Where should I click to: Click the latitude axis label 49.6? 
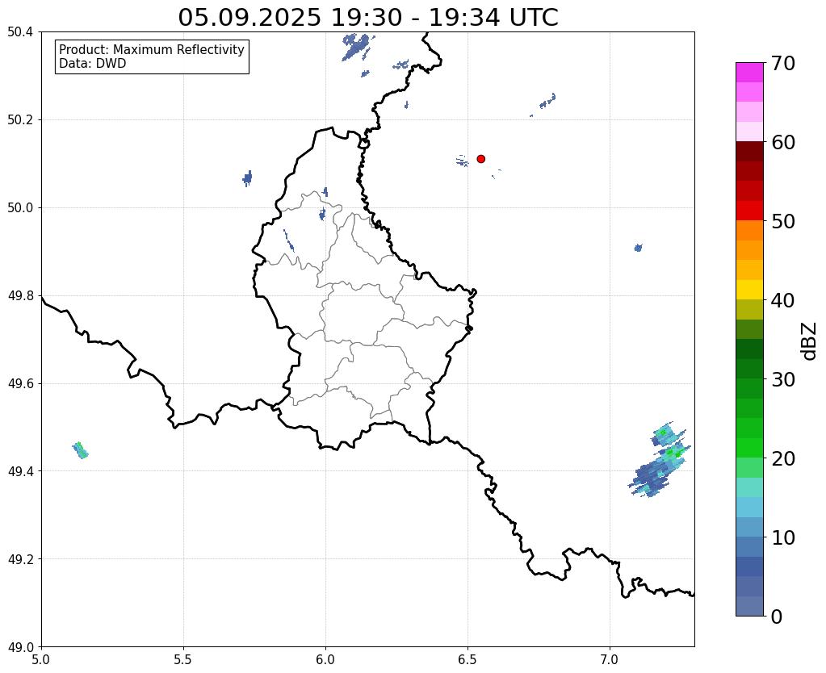[20, 383]
